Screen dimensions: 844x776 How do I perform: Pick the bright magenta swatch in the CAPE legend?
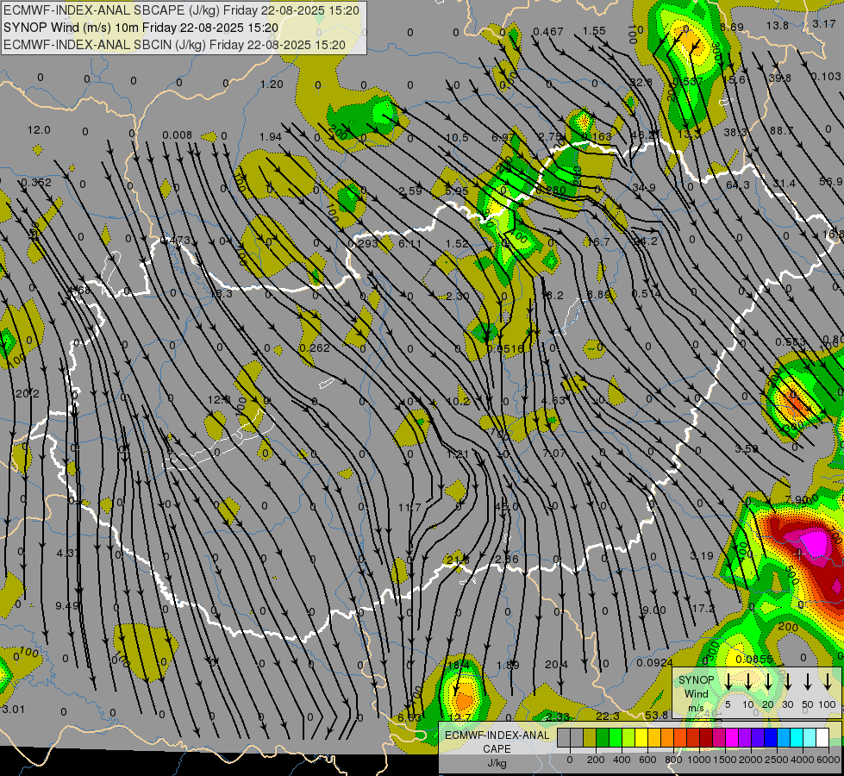pyautogui.click(x=732, y=738)
